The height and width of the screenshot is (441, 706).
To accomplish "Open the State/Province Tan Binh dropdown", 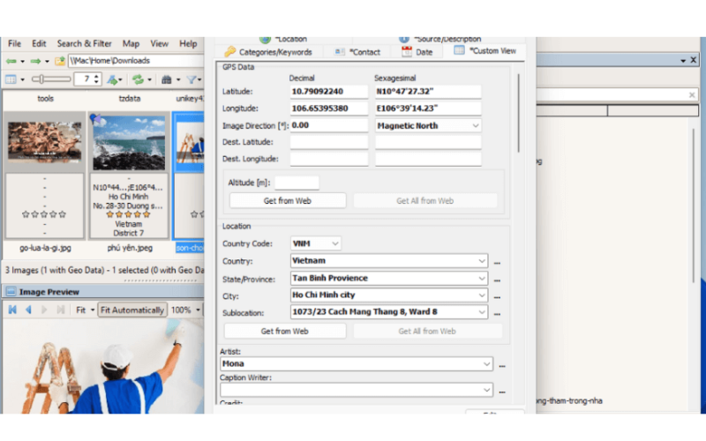I will pos(482,278).
